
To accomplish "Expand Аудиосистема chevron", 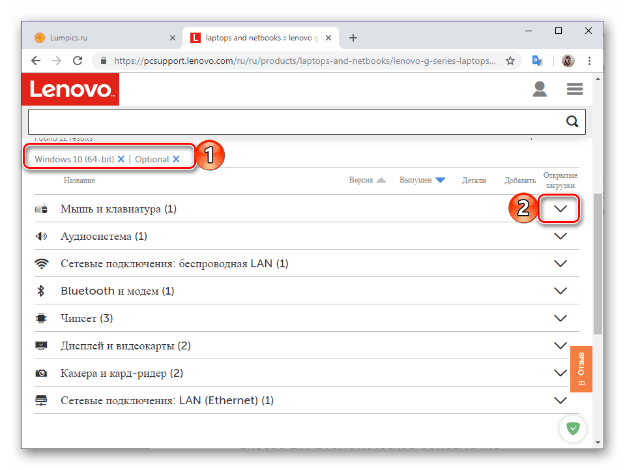I will point(560,236).
